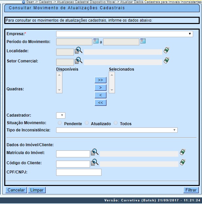Move all quadras to Selecionados with >>
Viewport: 202px width, 204px height.
[100, 80]
